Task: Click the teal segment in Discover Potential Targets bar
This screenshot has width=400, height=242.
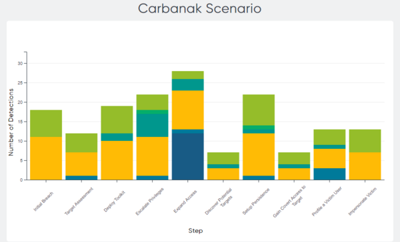Action: [x=223, y=166]
